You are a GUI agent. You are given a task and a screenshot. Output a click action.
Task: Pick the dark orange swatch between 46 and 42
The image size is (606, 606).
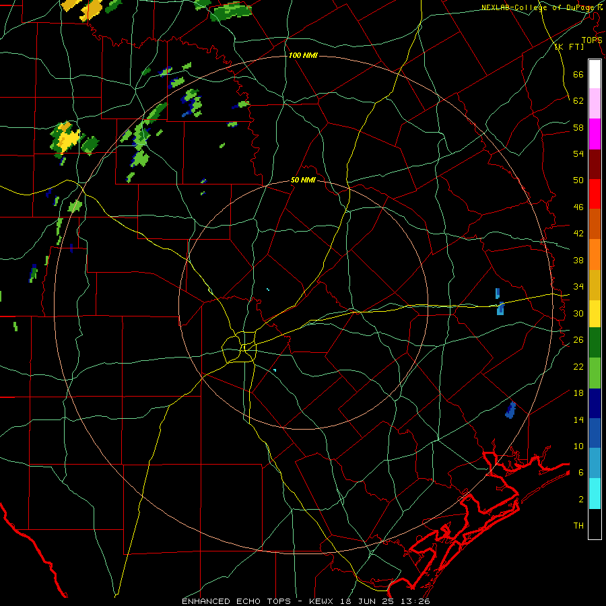[595, 224]
